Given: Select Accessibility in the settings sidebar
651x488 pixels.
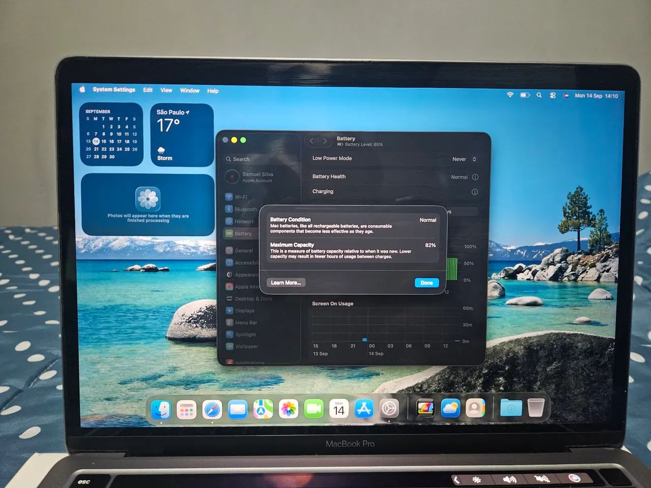Looking at the screenshot, I should coord(242,263).
